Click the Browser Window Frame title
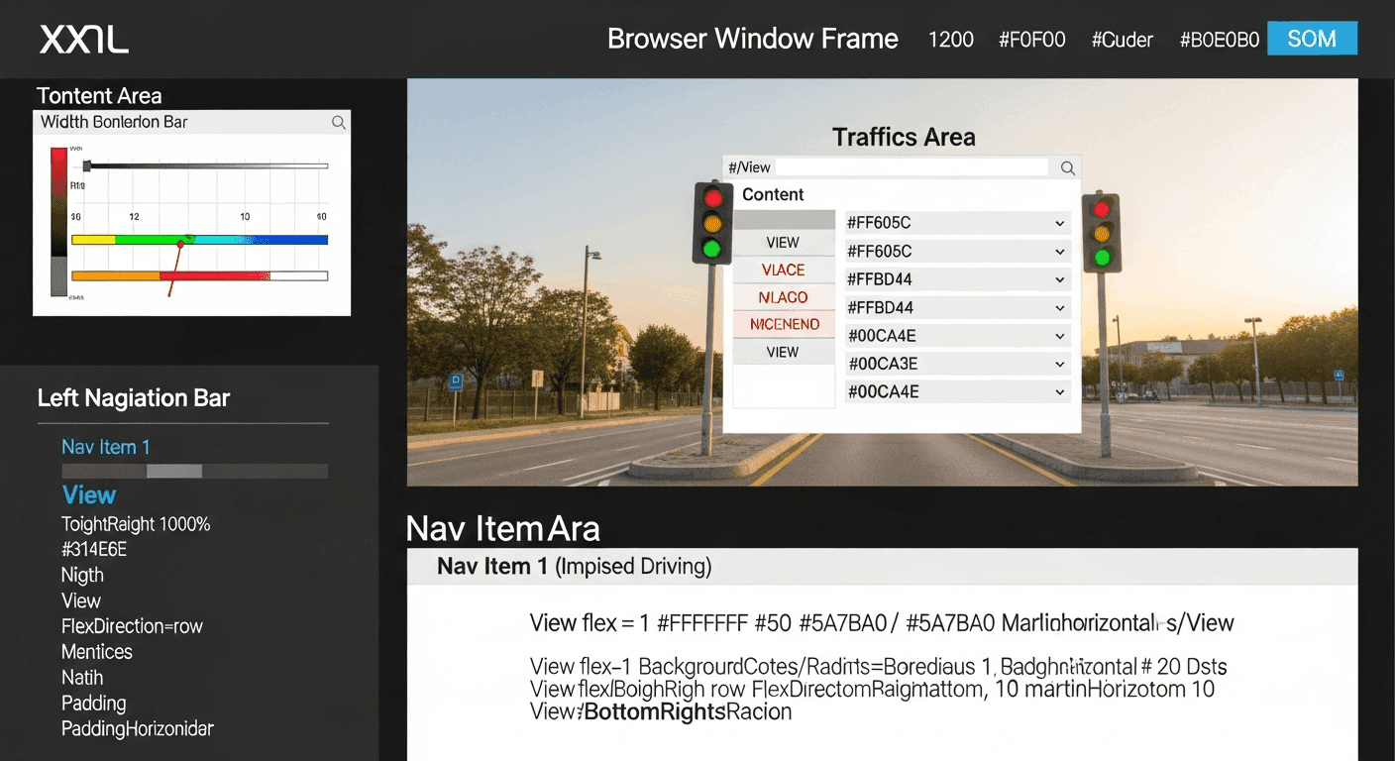 point(753,39)
